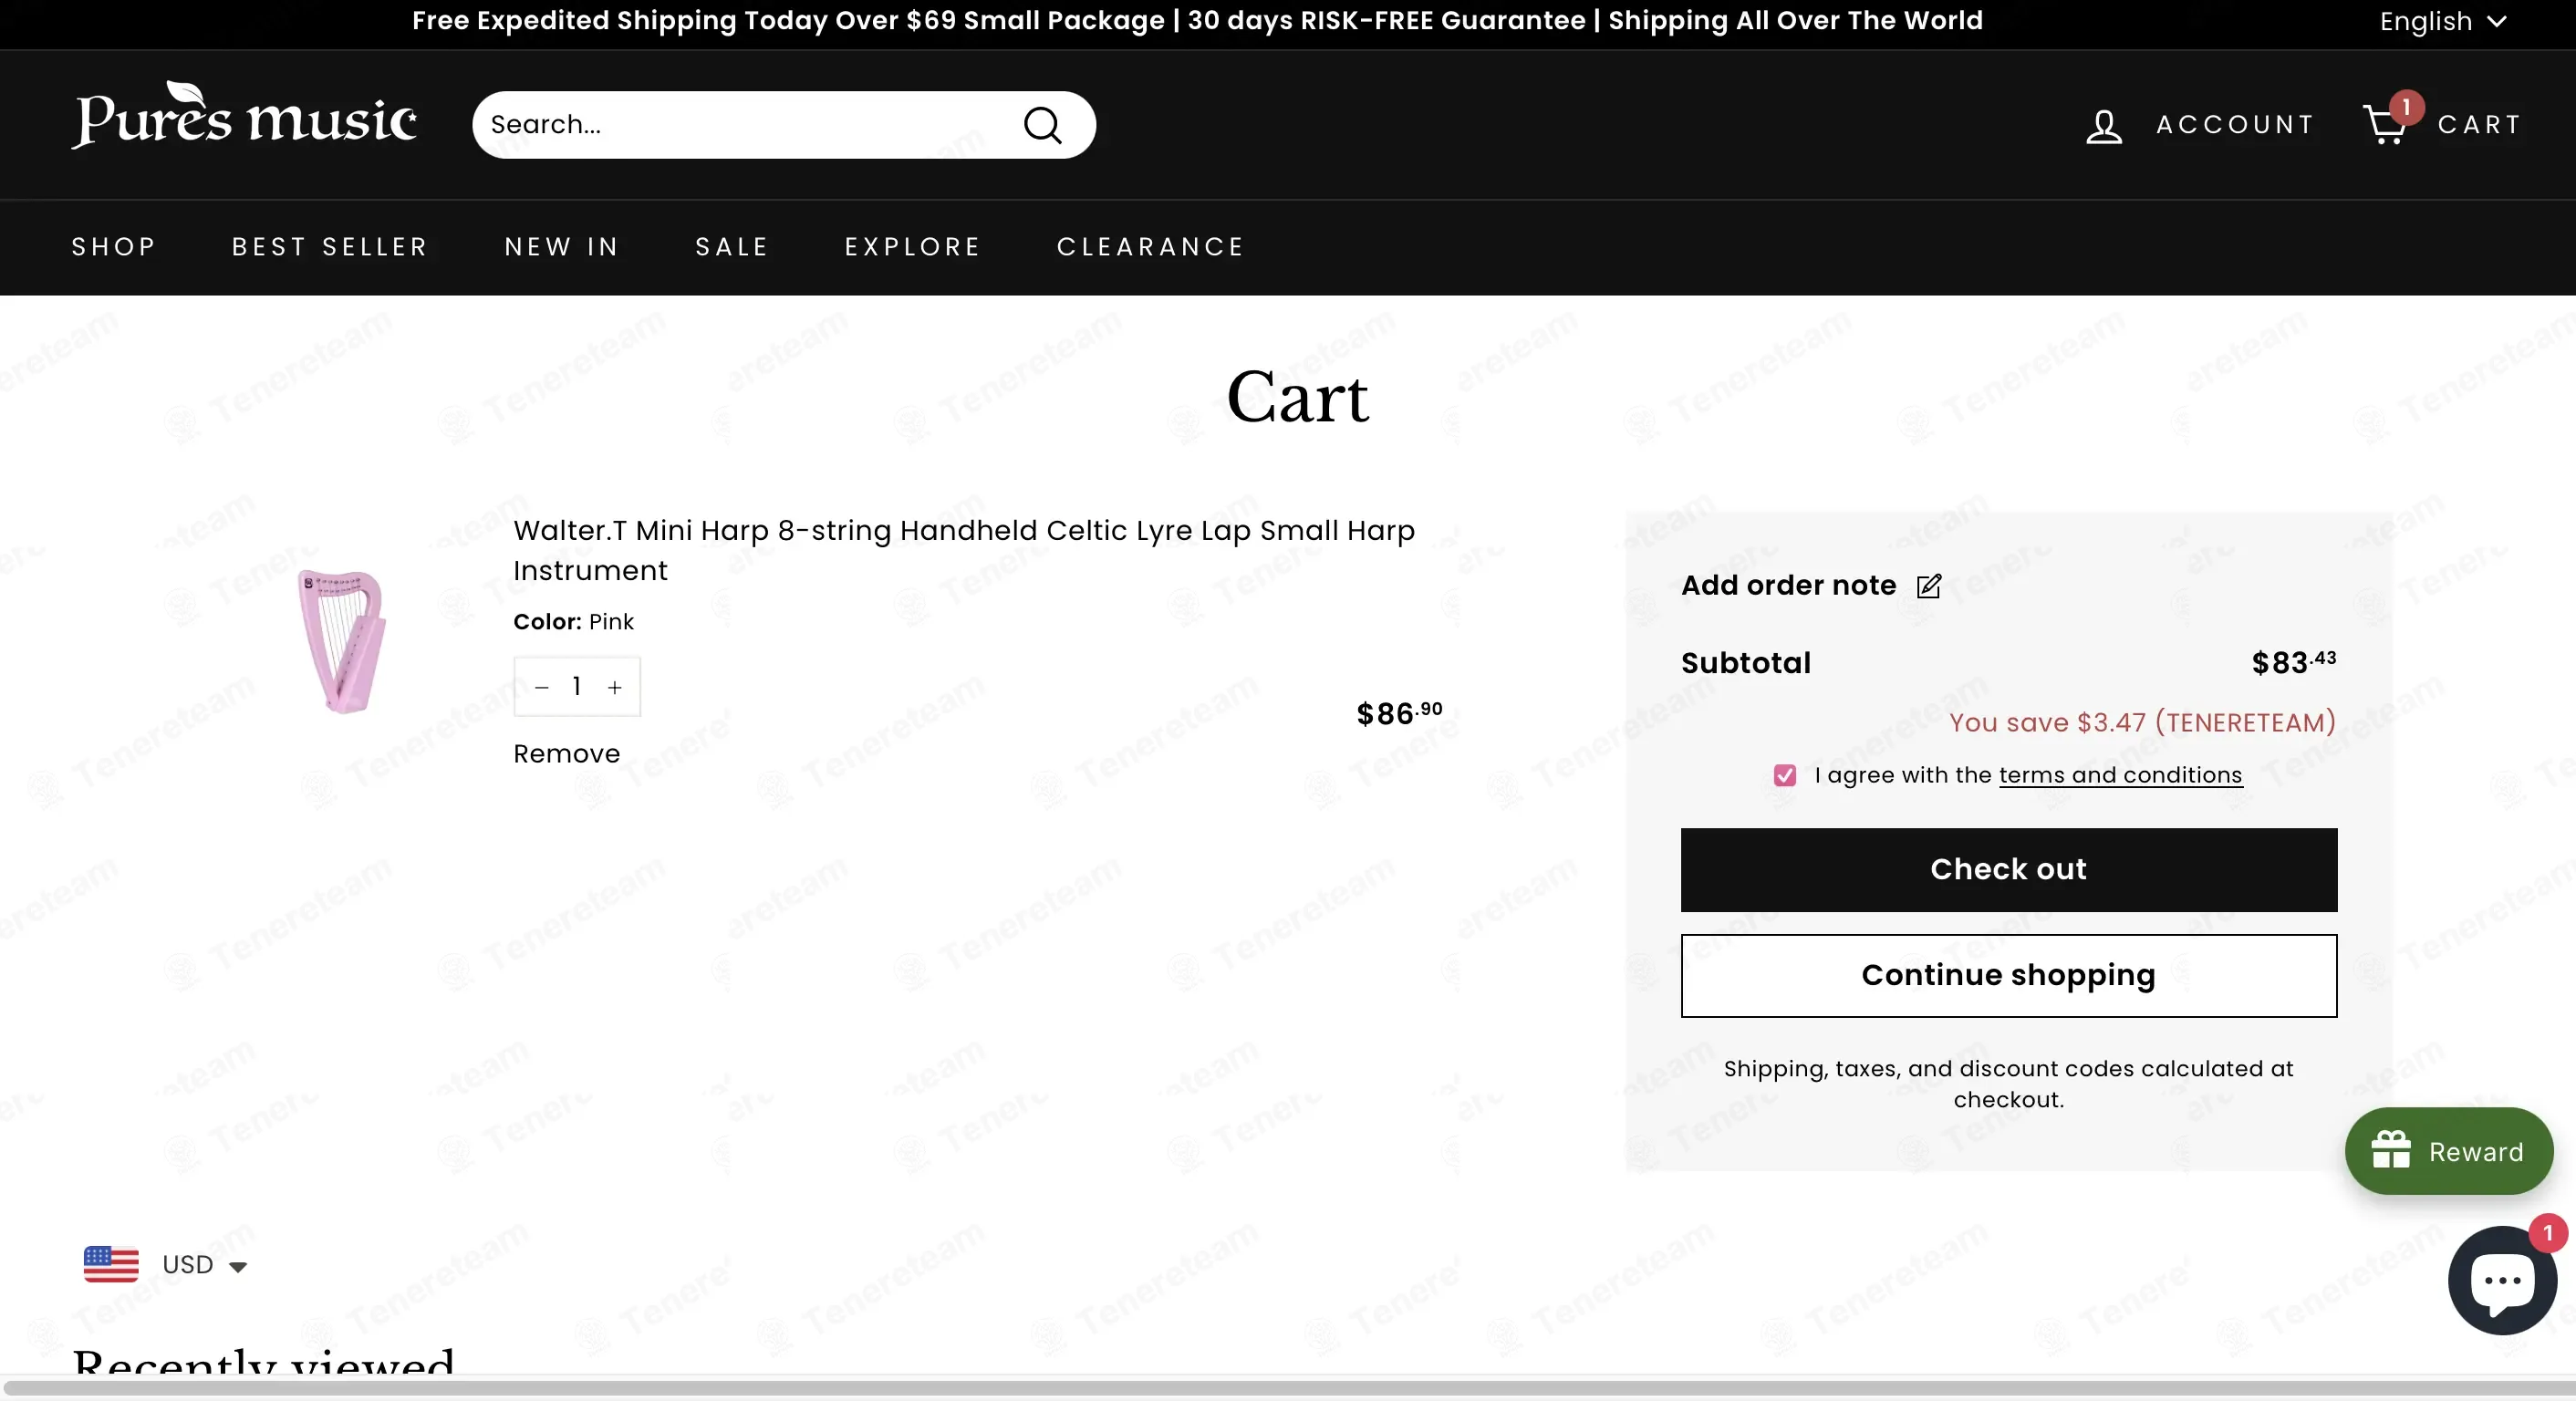Open the SHOP menu

tap(114, 247)
